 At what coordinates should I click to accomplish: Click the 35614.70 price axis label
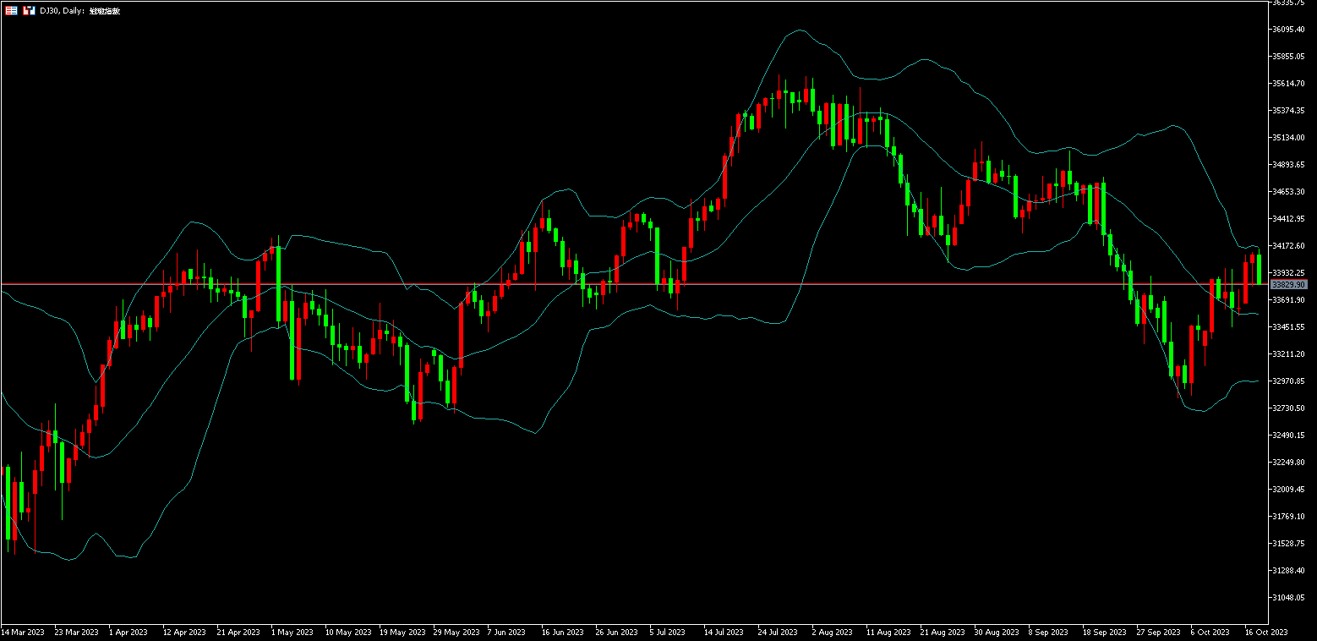1288,84
